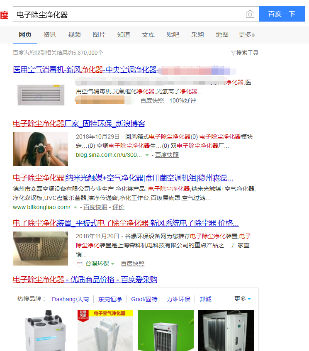The width and height of the screenshot is (309, 351).
Task: Switch to the 资讯 tab
Action: [50, 35]
